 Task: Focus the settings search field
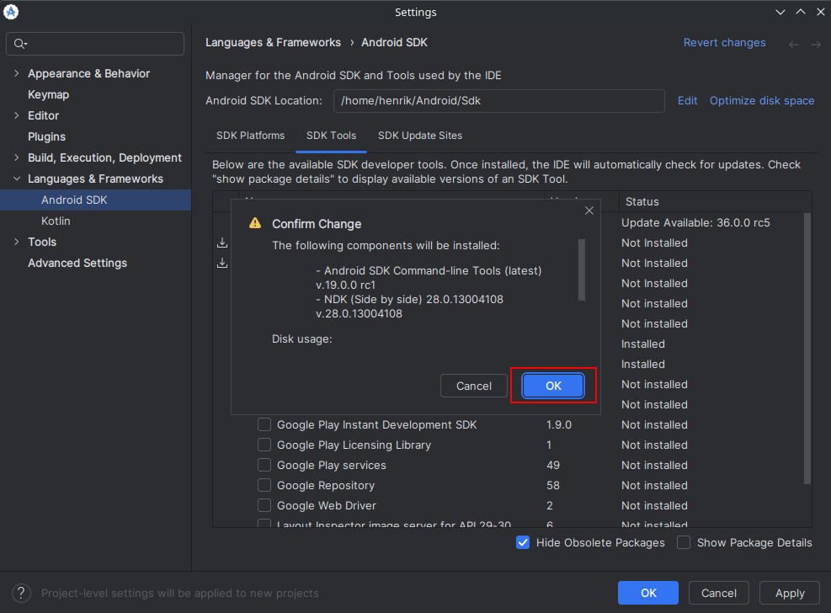point(95,44)
